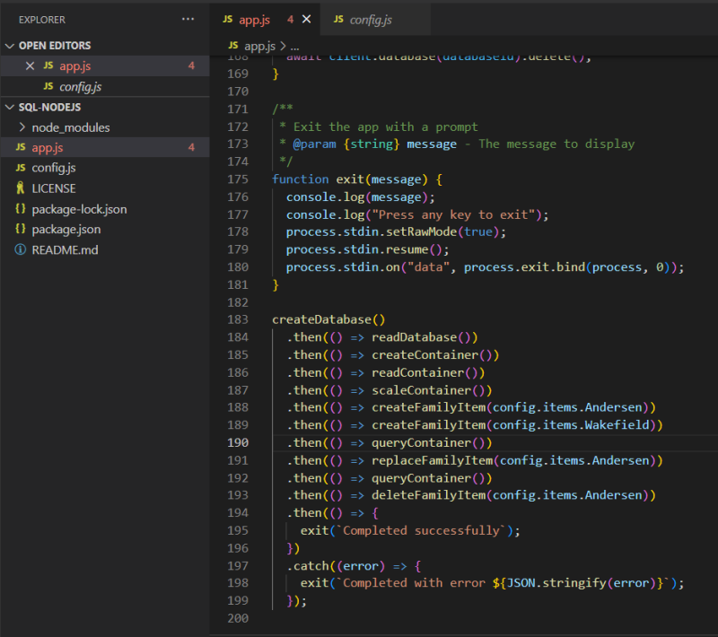Screen dimensions: 718x637
Task: Select the app.js editor tab
Action: point(254,20)
